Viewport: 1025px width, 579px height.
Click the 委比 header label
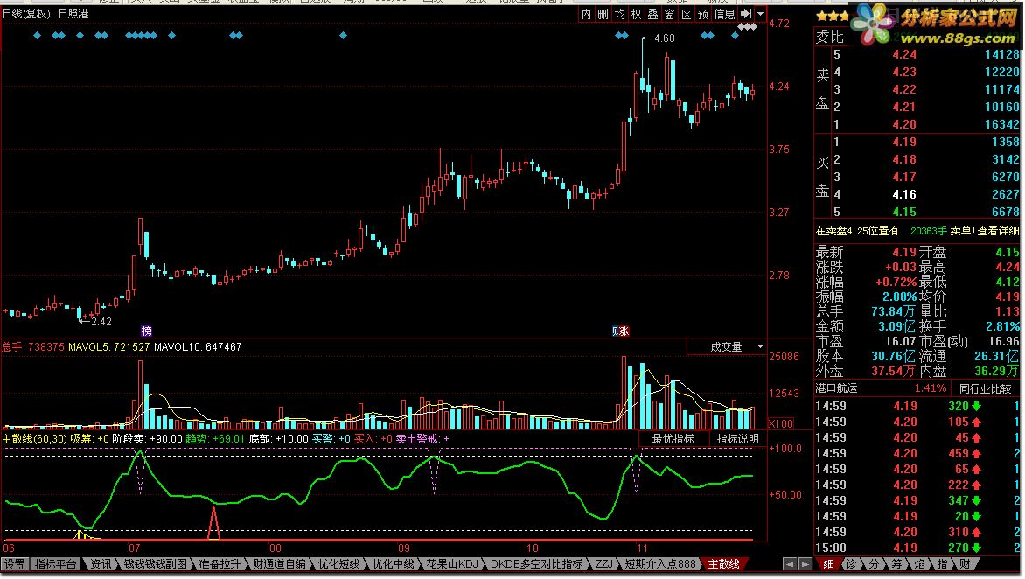830,38
